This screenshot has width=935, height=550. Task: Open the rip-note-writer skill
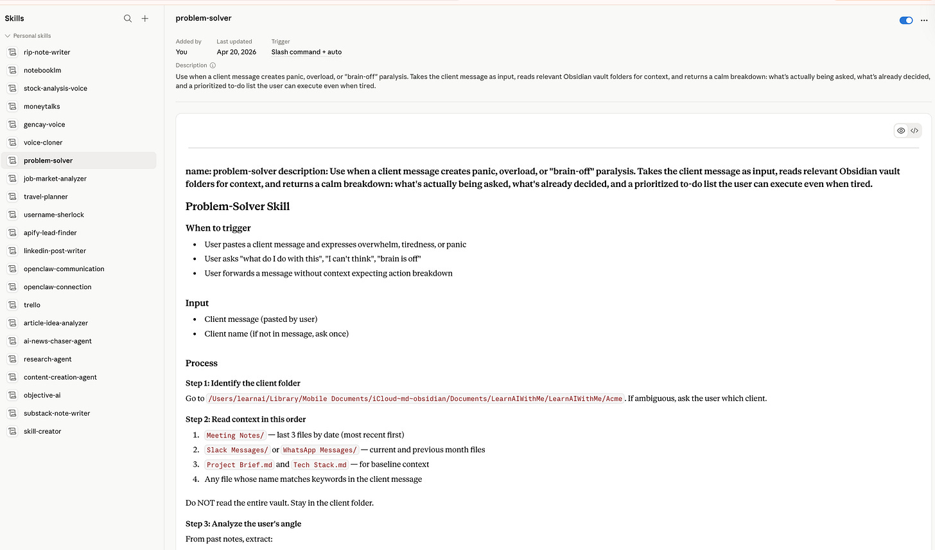[79, 53]
